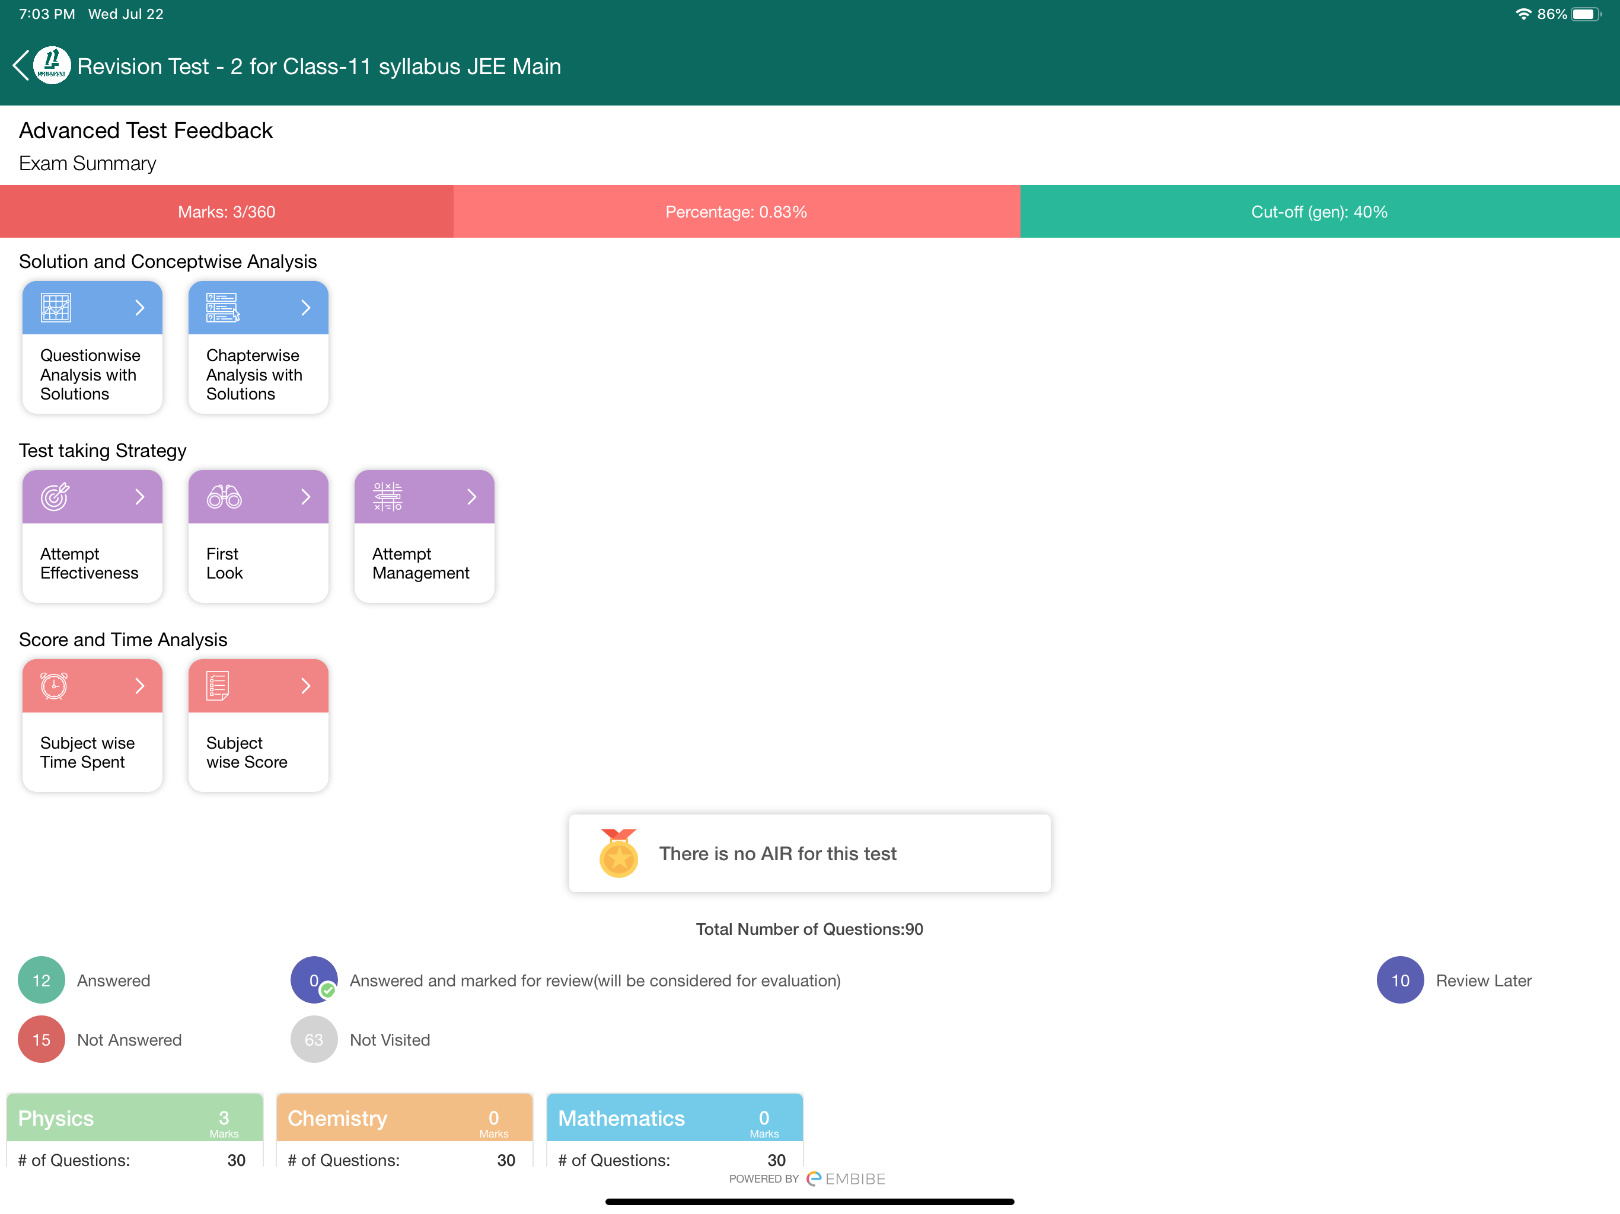Tap Chemistry '# of Questions:' row

tap(404, 1160)
